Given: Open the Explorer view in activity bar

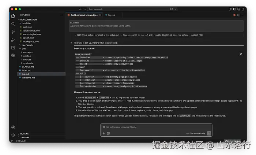Looking at the screenshot, I should click(13, 16).
